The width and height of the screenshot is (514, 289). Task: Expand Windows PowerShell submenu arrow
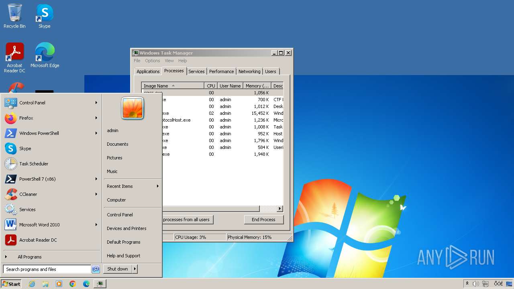[96, 133]
